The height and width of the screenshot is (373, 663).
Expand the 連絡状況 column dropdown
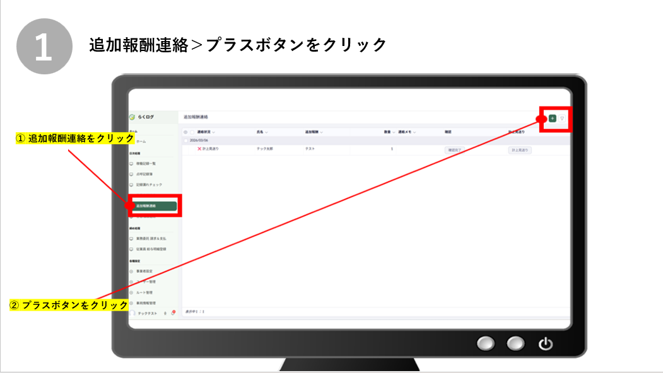(214, 132)
